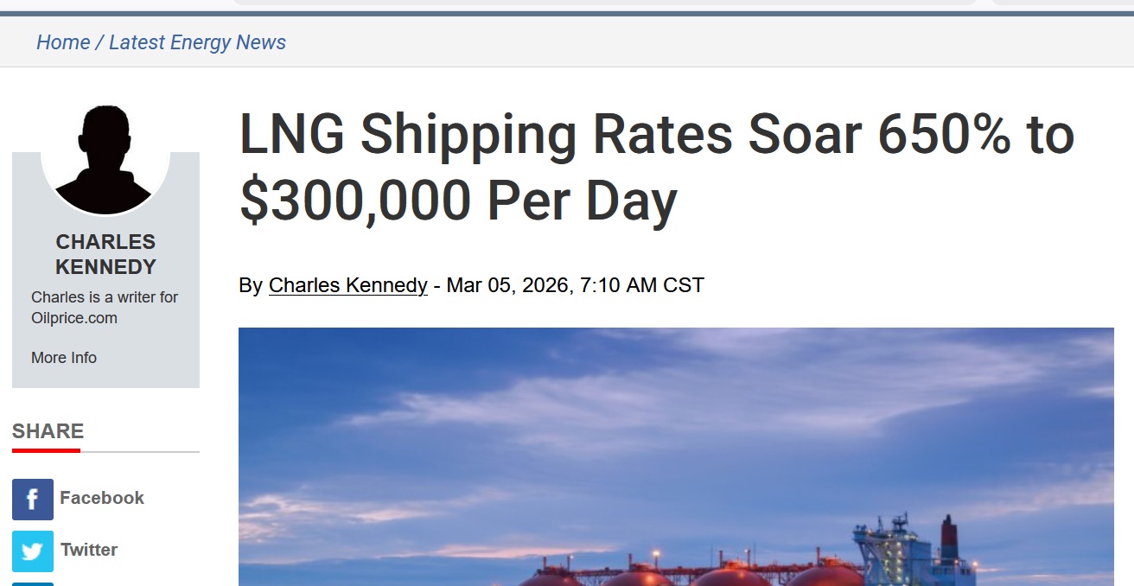This screenshot has width=1134, height=586.
Task: Open the More Info author link
Action: coord(64,358)
